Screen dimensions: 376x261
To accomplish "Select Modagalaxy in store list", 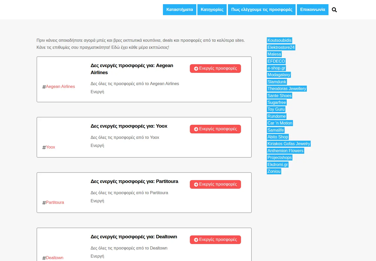I will (279, 75).
